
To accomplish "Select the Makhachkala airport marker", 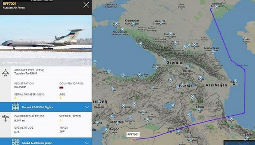I will pyautogui.click(x=213, y=52).
